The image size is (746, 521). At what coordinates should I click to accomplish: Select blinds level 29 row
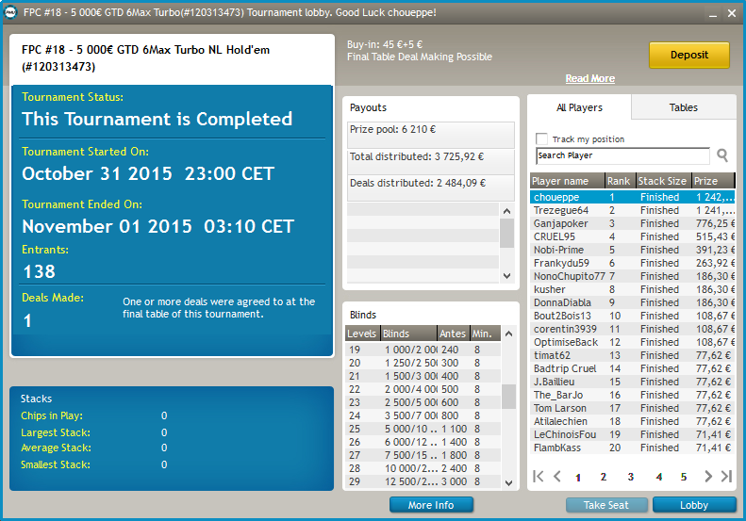click(x=423, y=481)
